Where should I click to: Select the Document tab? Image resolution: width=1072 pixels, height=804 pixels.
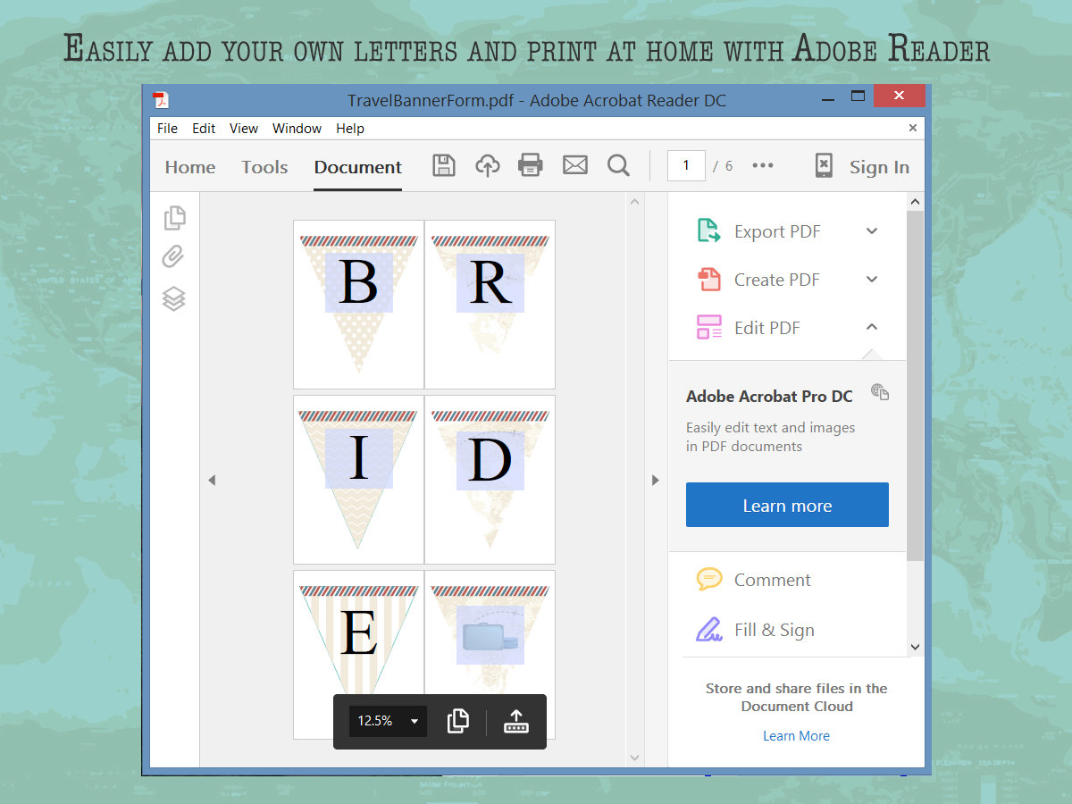357,167
